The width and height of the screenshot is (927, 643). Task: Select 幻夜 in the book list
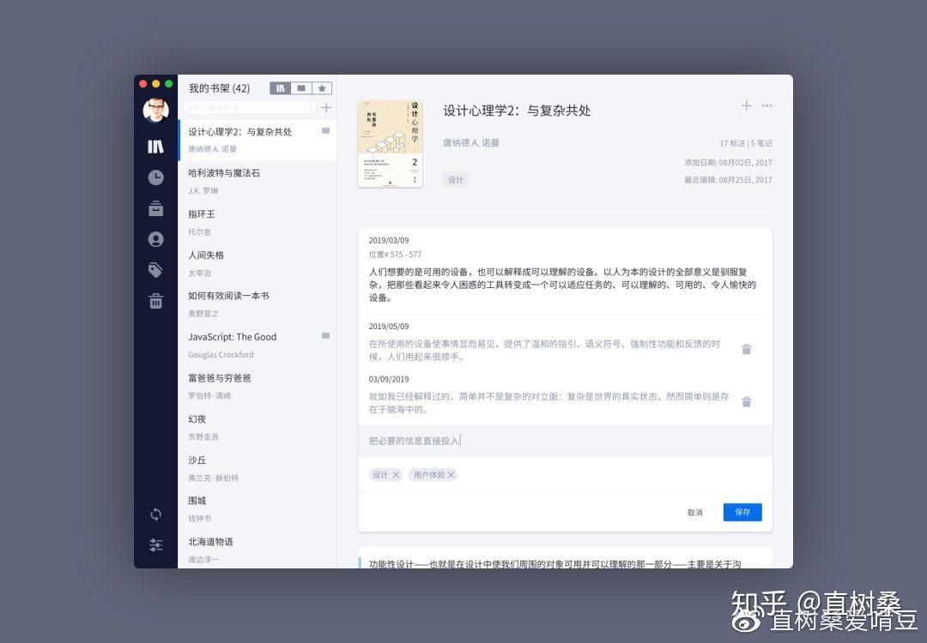point(257,427)
